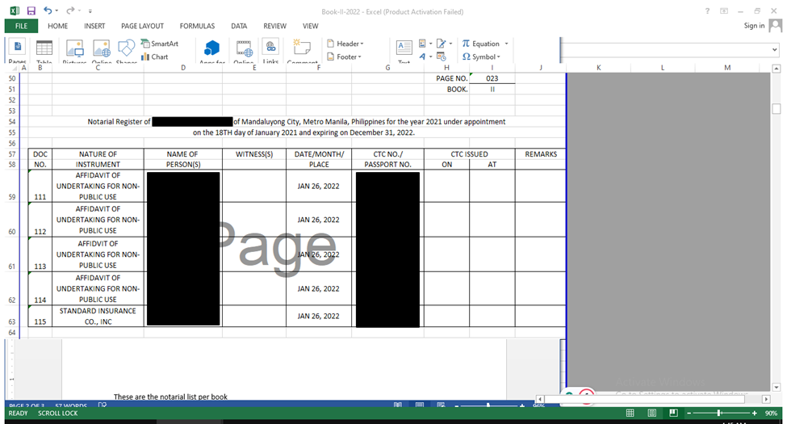Switch to Page Break Preview in status bar

click(673, 413)
